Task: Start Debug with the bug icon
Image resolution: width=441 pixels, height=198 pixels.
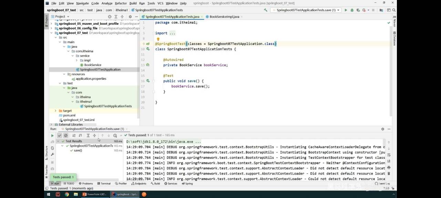Action: pos(352,10)
